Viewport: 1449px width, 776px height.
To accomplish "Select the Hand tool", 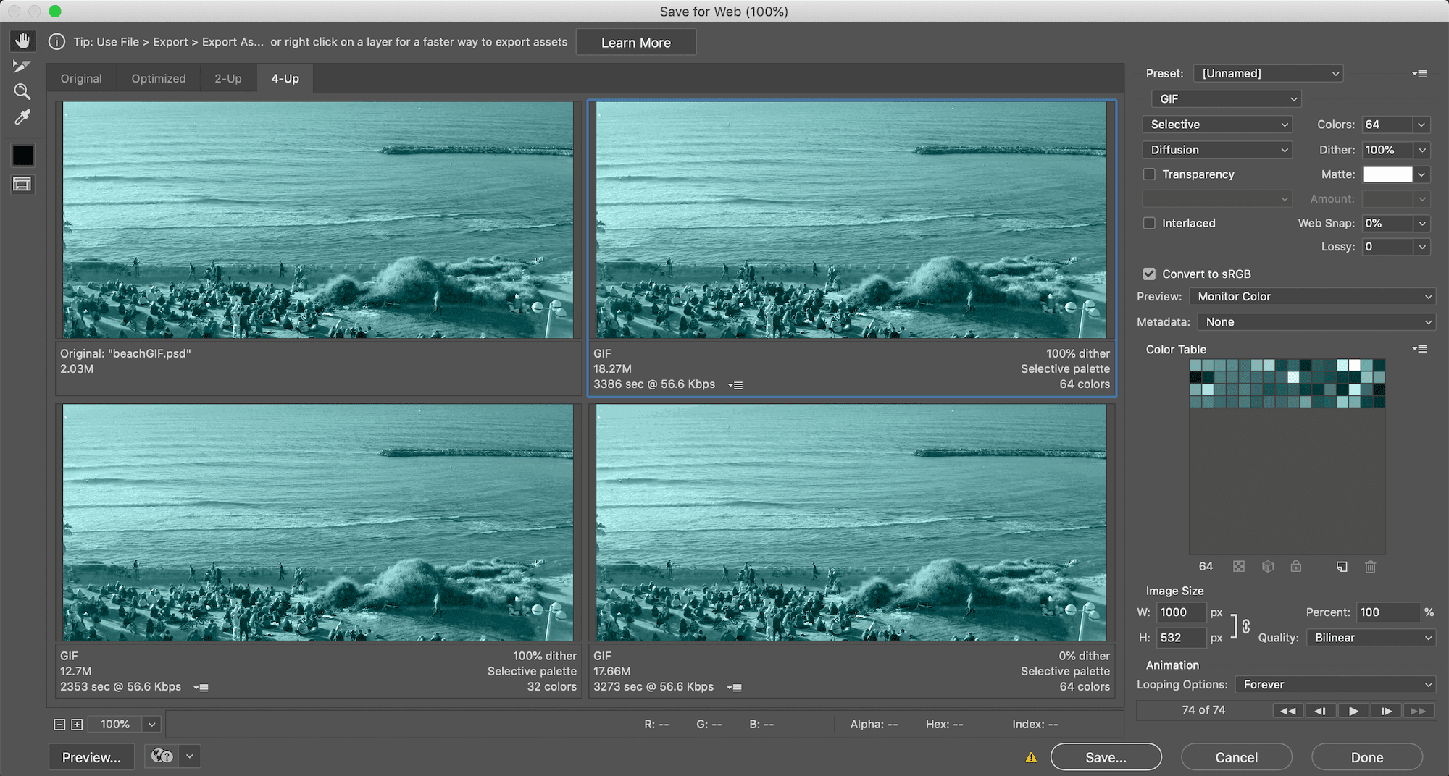I will pos(22,41).
